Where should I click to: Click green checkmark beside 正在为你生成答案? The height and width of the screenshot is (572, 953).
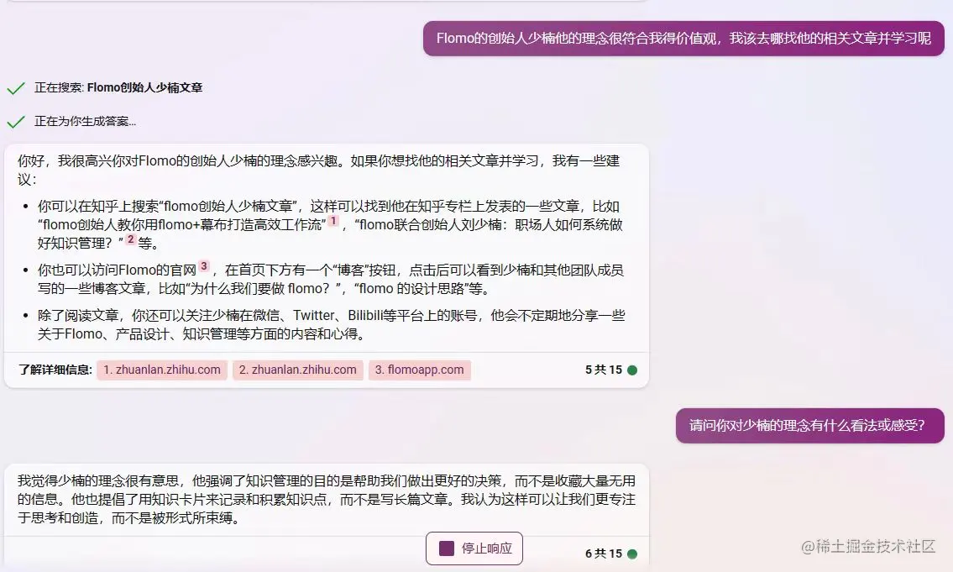point(16,122)
